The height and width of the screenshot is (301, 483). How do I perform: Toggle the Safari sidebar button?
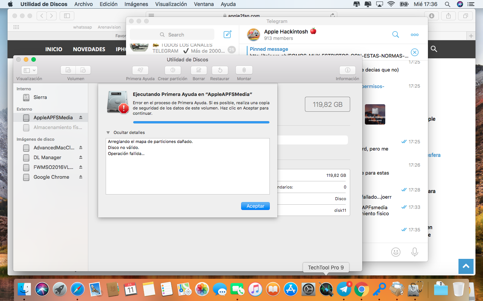67,16
